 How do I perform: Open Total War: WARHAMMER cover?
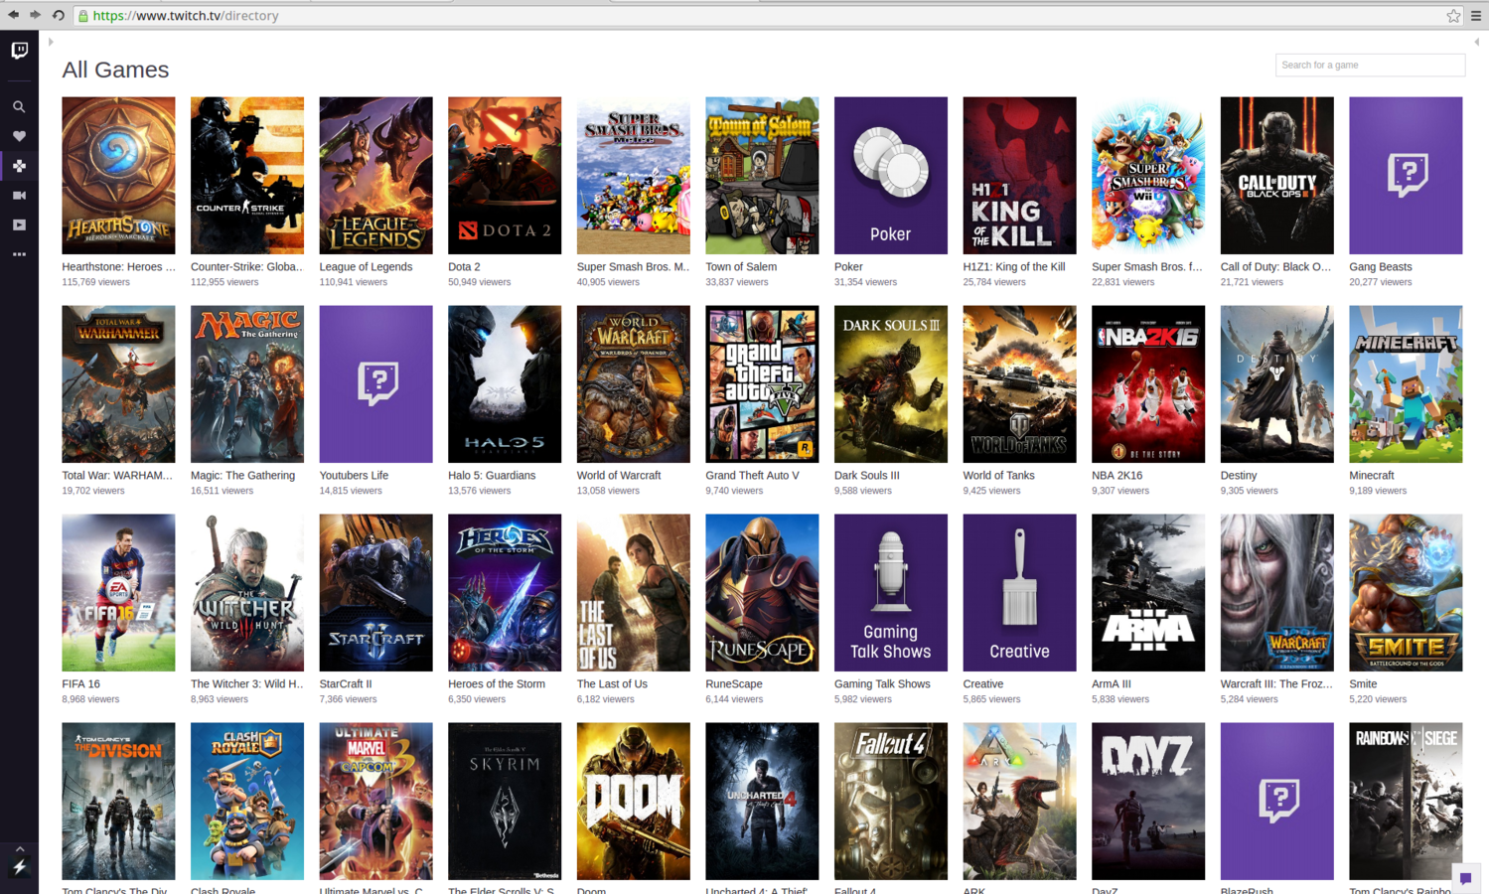coord(118,384)
